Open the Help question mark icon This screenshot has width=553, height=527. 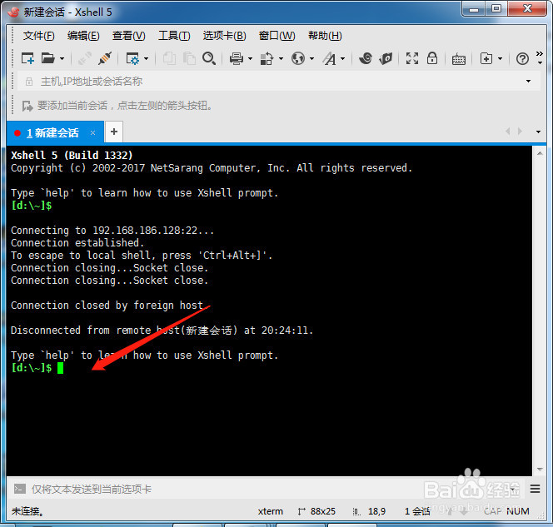522,58
